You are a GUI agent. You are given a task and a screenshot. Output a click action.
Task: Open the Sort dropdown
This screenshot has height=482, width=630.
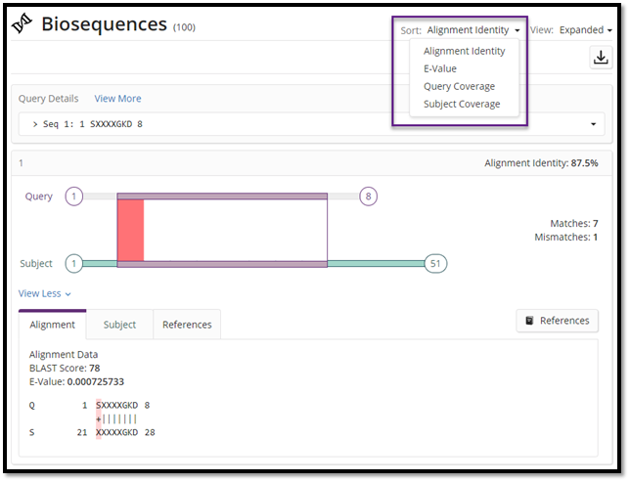pyautogui.click(x=472, y=30)
